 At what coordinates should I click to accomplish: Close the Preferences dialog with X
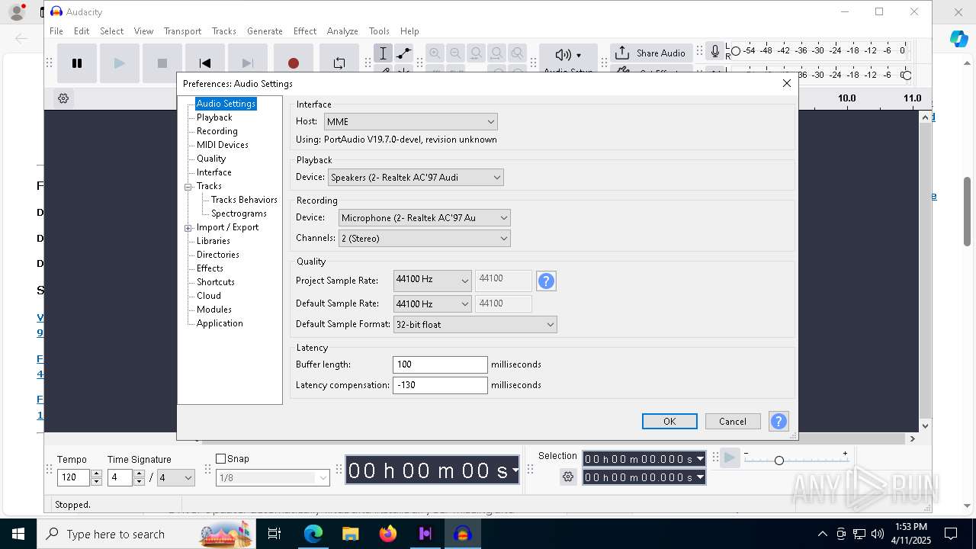pyautogui.click(x=787, y=84)
